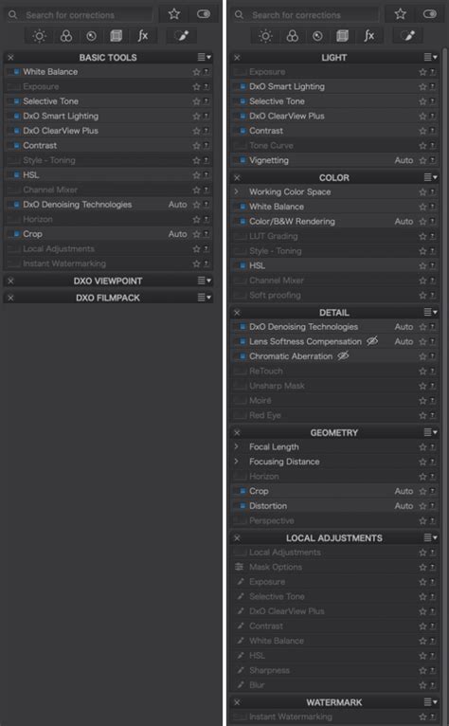Open the Color tab icon in right panel
This screenshot has height=726, width=449.
[292, 36]
